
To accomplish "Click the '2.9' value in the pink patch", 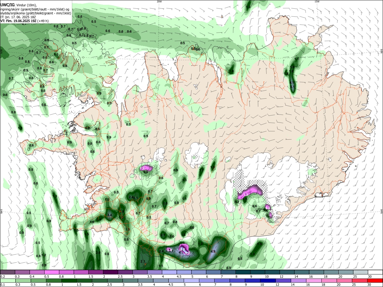I will tap(169, 250).
